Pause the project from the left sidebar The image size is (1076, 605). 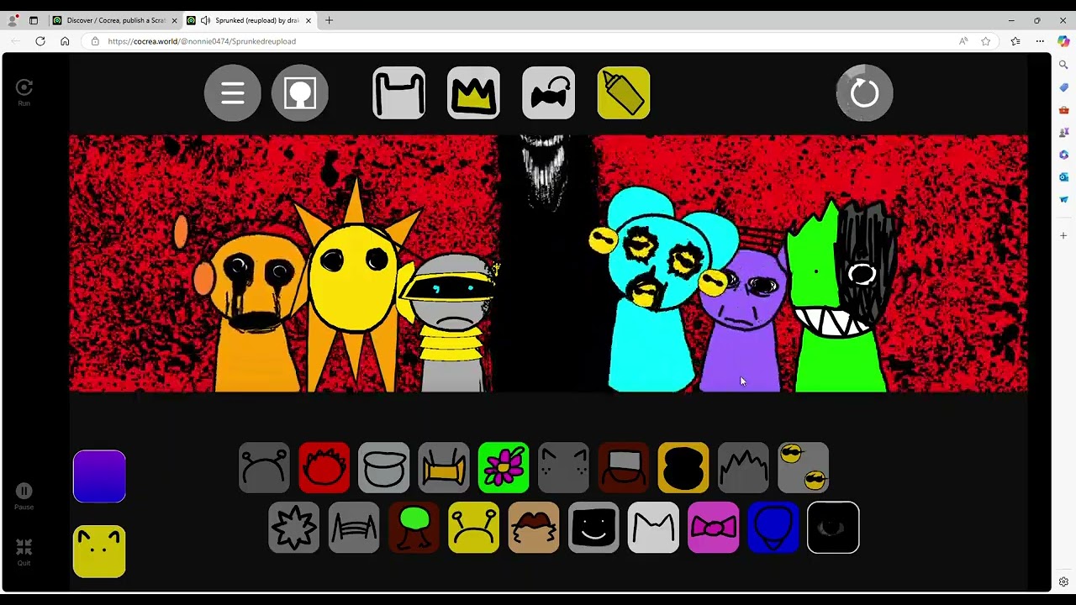(24, 496)
